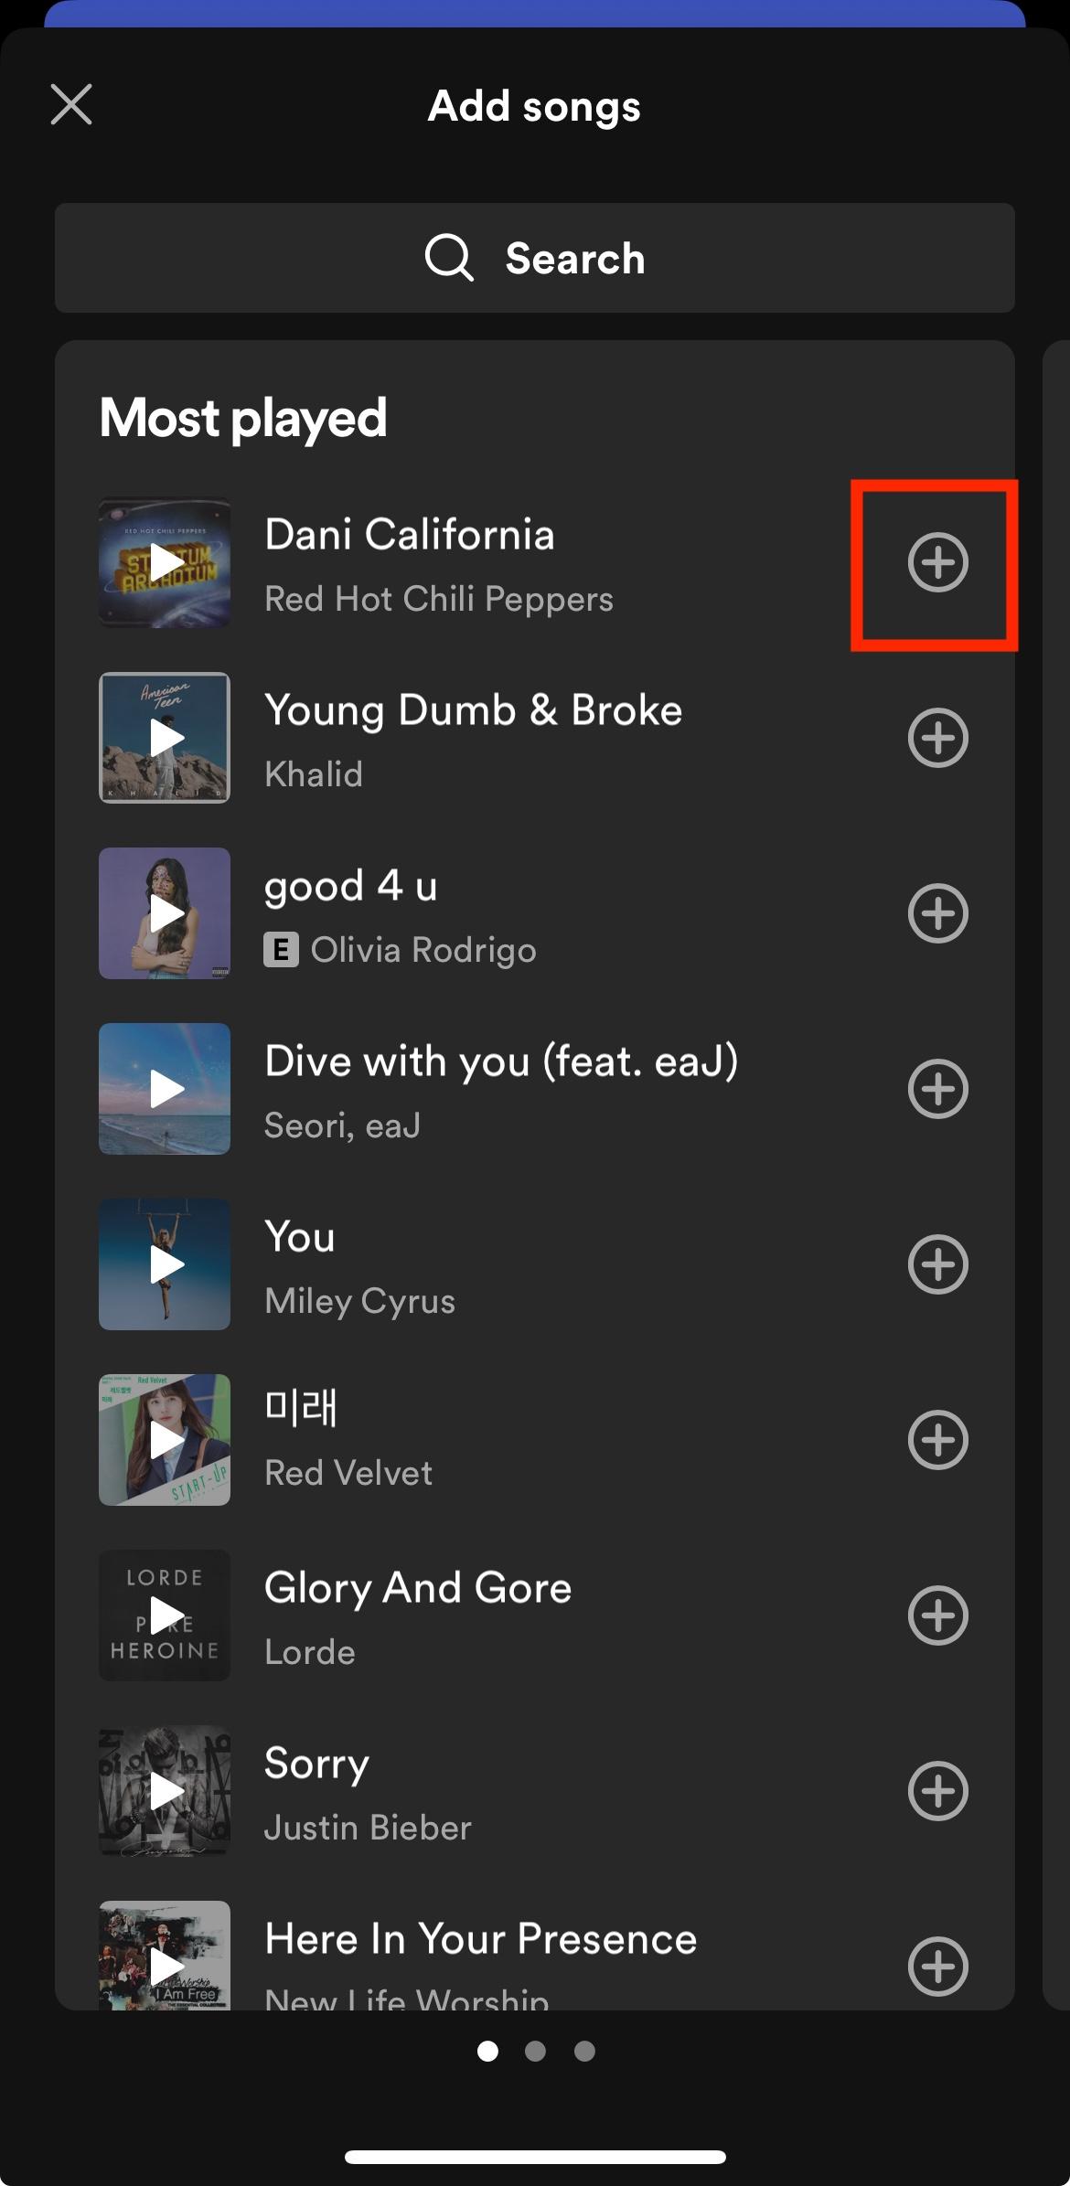Image resolution: width=1070 pixels, height=2186 pixels.
Task: Close the Add songs screen
Action: pyautogui.click(x=70, y=105)
